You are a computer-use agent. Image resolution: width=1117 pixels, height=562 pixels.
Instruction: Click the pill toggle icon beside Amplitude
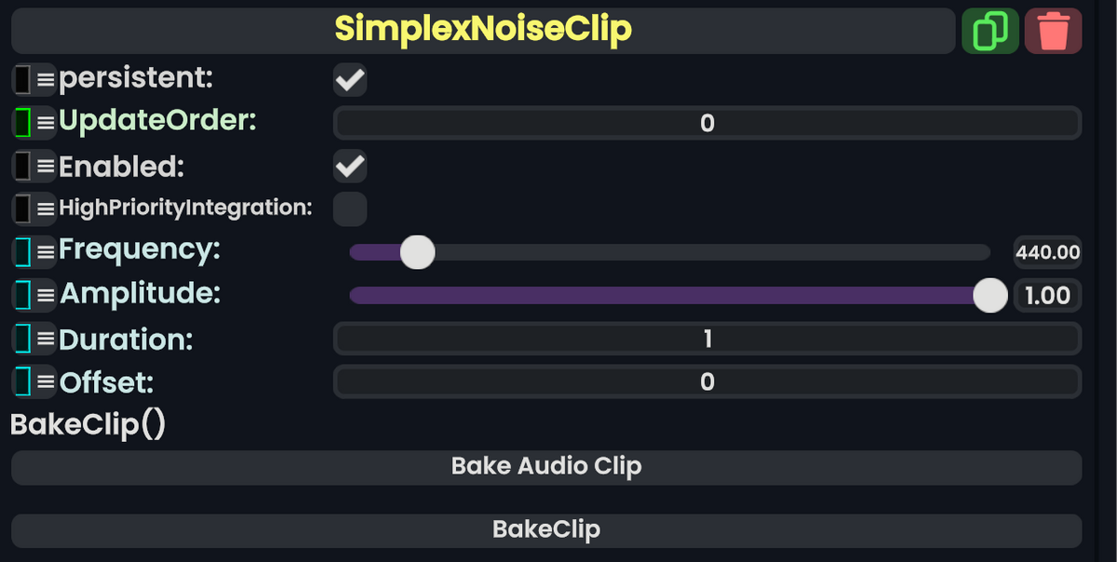click(x=23, y=294)
